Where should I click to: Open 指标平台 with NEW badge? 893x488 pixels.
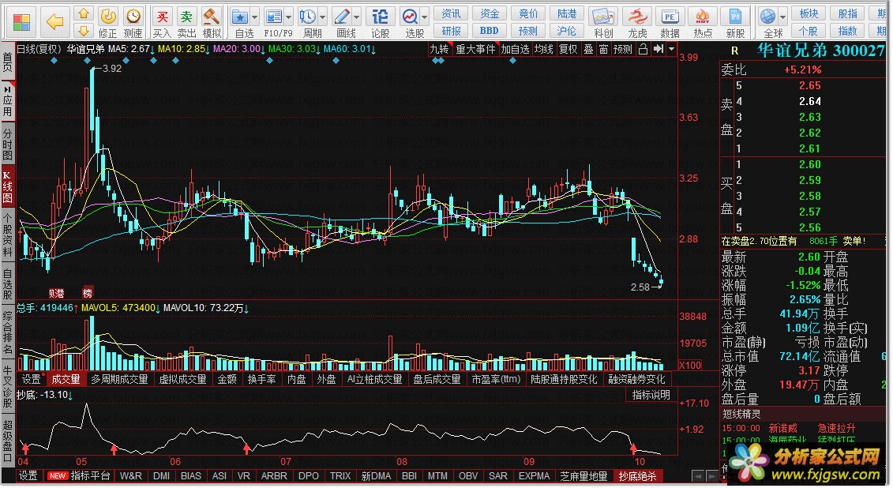78,476
